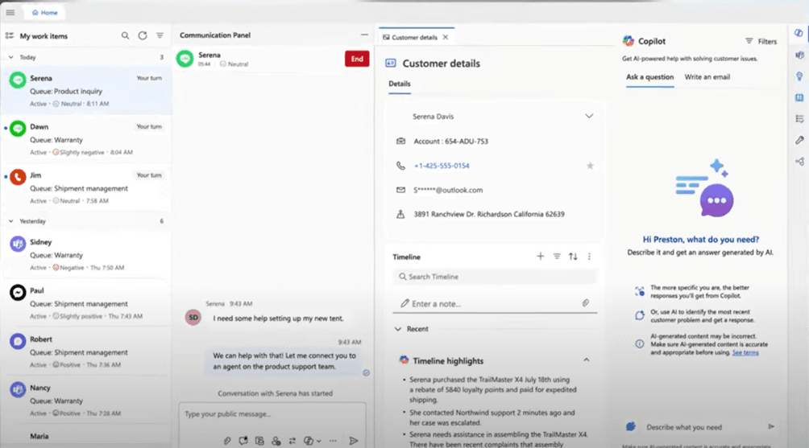Refresh the work items list
809x448 pixels.
point(143,35)
